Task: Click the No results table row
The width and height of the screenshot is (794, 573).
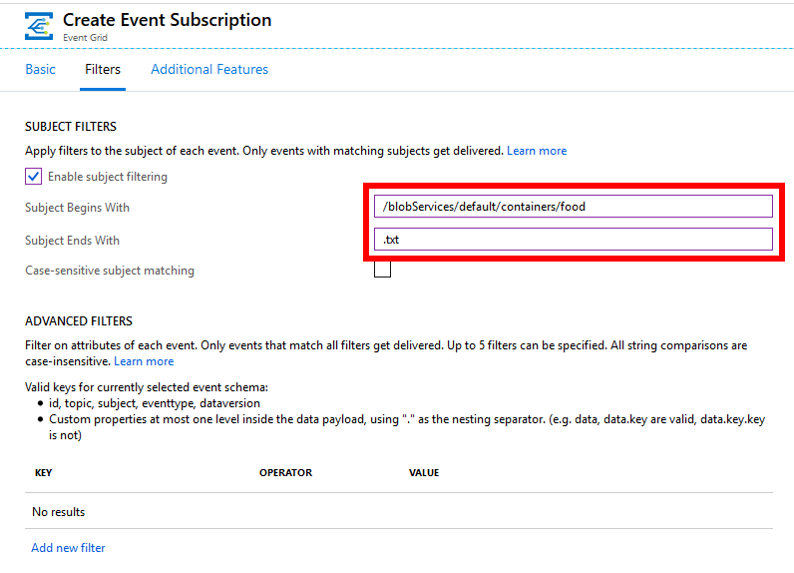Action: point(399,511)
